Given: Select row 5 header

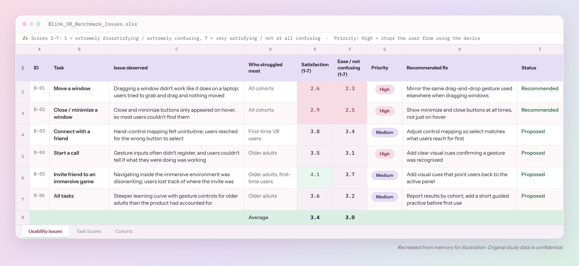Looking at the screenshot, I should click(23, 157).
